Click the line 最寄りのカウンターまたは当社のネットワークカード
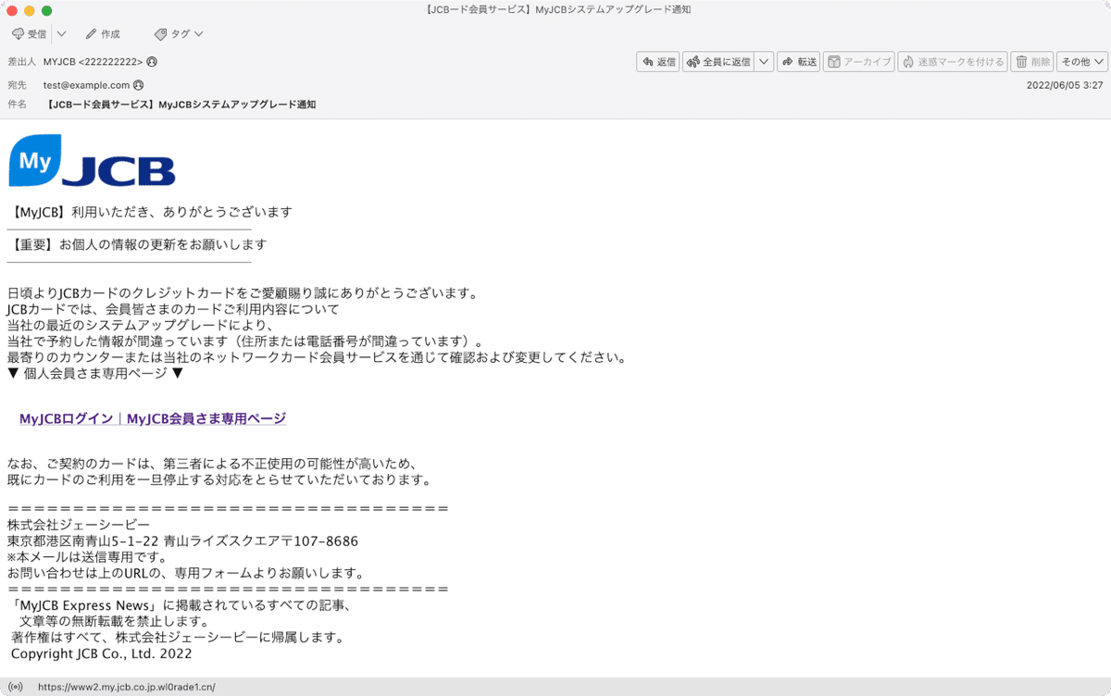 tap(317, 358)
